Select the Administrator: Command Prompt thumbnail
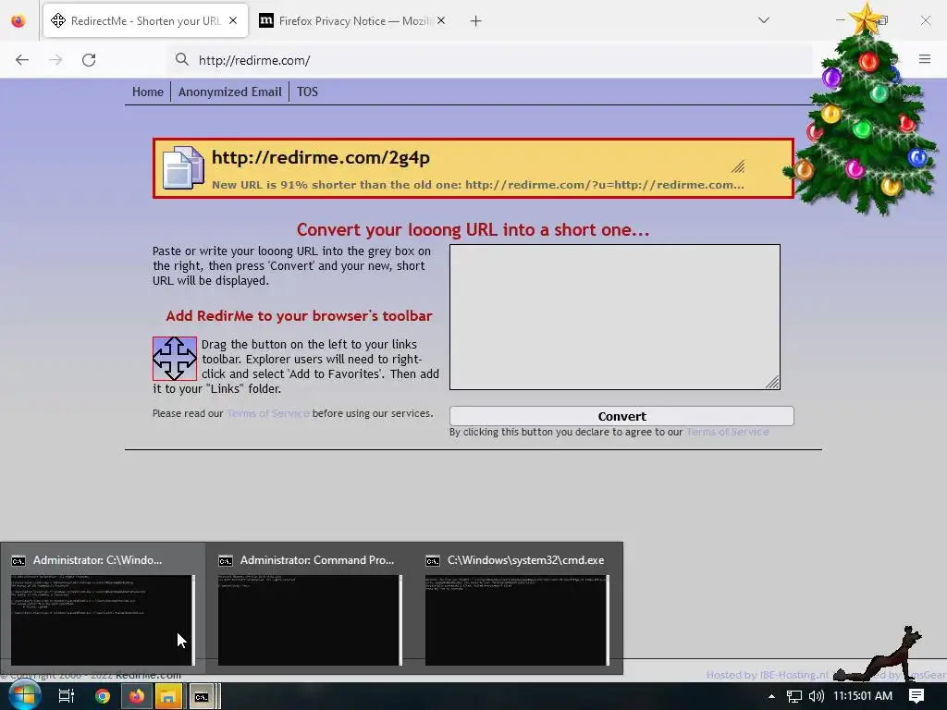 310,608
